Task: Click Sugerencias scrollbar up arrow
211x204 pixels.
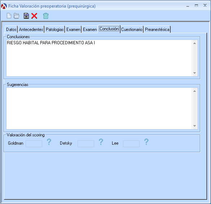Action: click(194, 91)
